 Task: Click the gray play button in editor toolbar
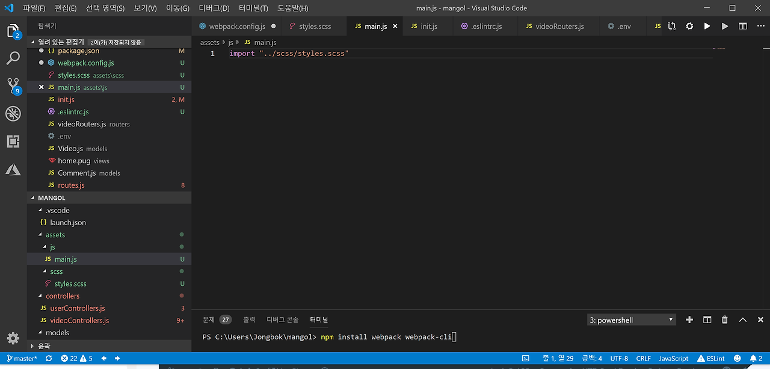(725, 26)
